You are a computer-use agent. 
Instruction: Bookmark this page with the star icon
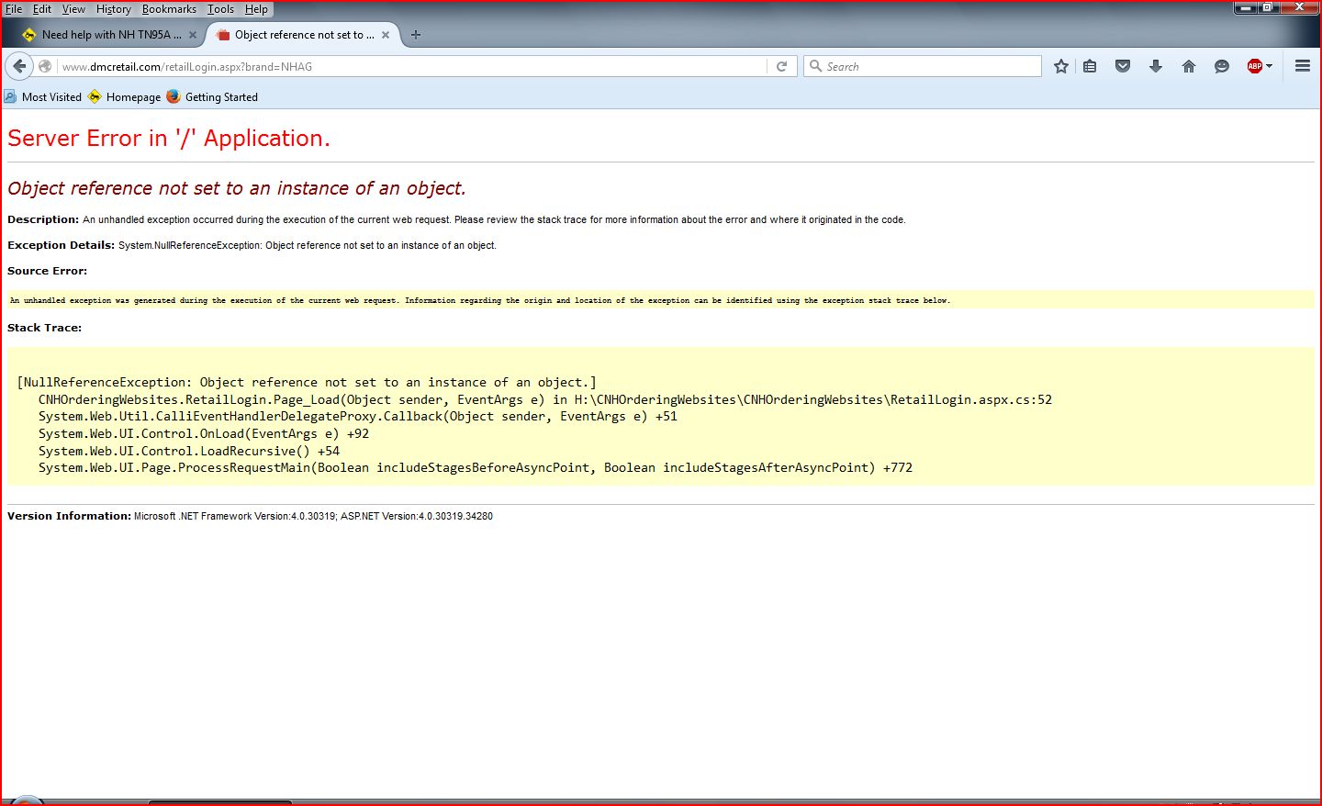pyautogui.click(x=1061, y=66)
